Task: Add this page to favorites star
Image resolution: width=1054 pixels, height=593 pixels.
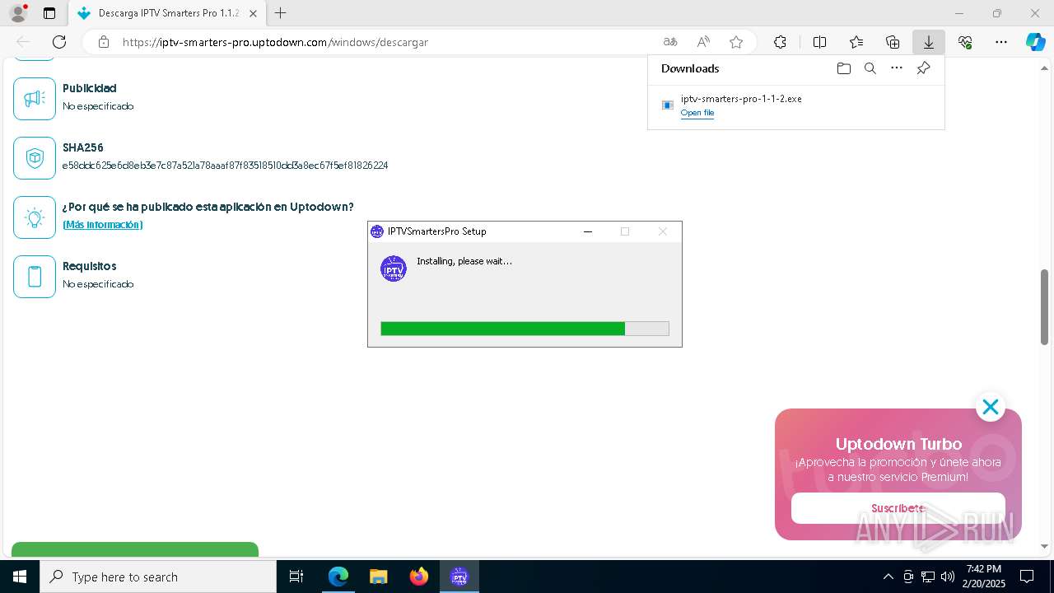Action: tap(736, 42)
